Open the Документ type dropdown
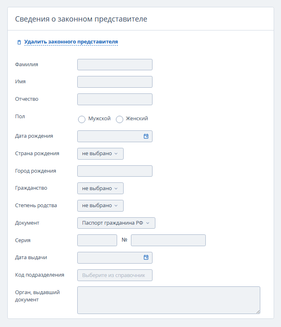Screen dimensions: 281x327 click(116, 223)
